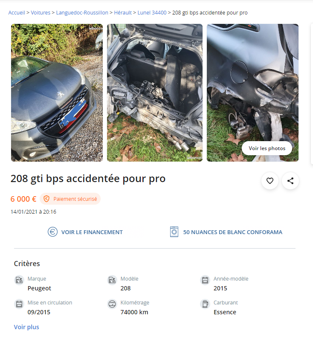Click the washing machine Conforama icon
The height and width of the screenshot is (339, 313).
tap(174, 232)
